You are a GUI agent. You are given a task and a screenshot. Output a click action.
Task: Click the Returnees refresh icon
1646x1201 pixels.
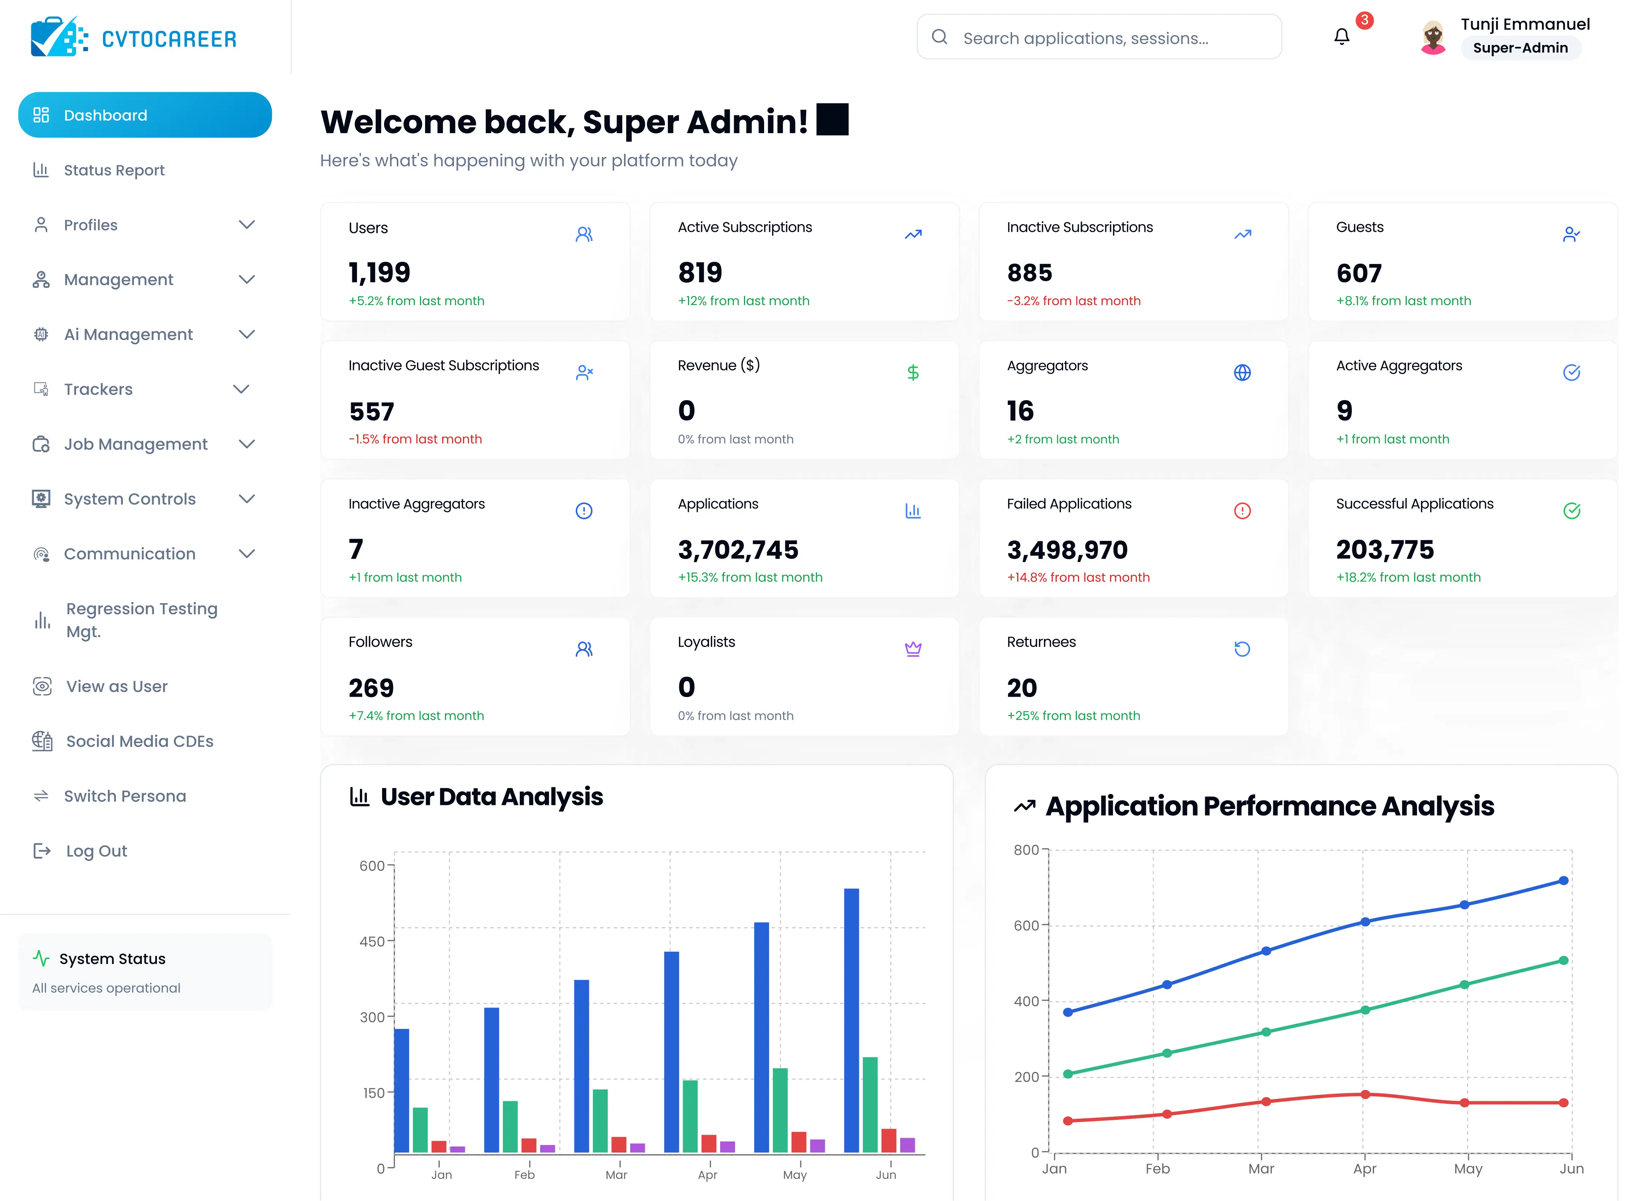pos(1243,648)
